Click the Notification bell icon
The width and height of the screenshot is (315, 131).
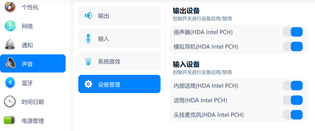(x=10, y=45)
